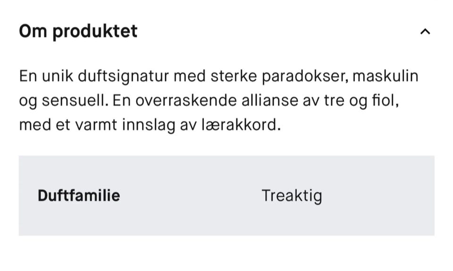The image size is (453, 271).
Task: Click the word med before sterke
Action: click(x=190, y=76)
